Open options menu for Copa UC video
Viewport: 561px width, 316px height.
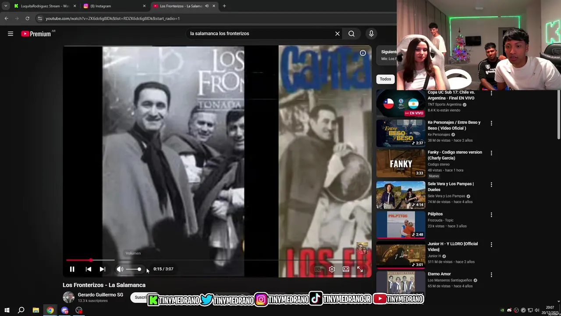coord(491,93)
